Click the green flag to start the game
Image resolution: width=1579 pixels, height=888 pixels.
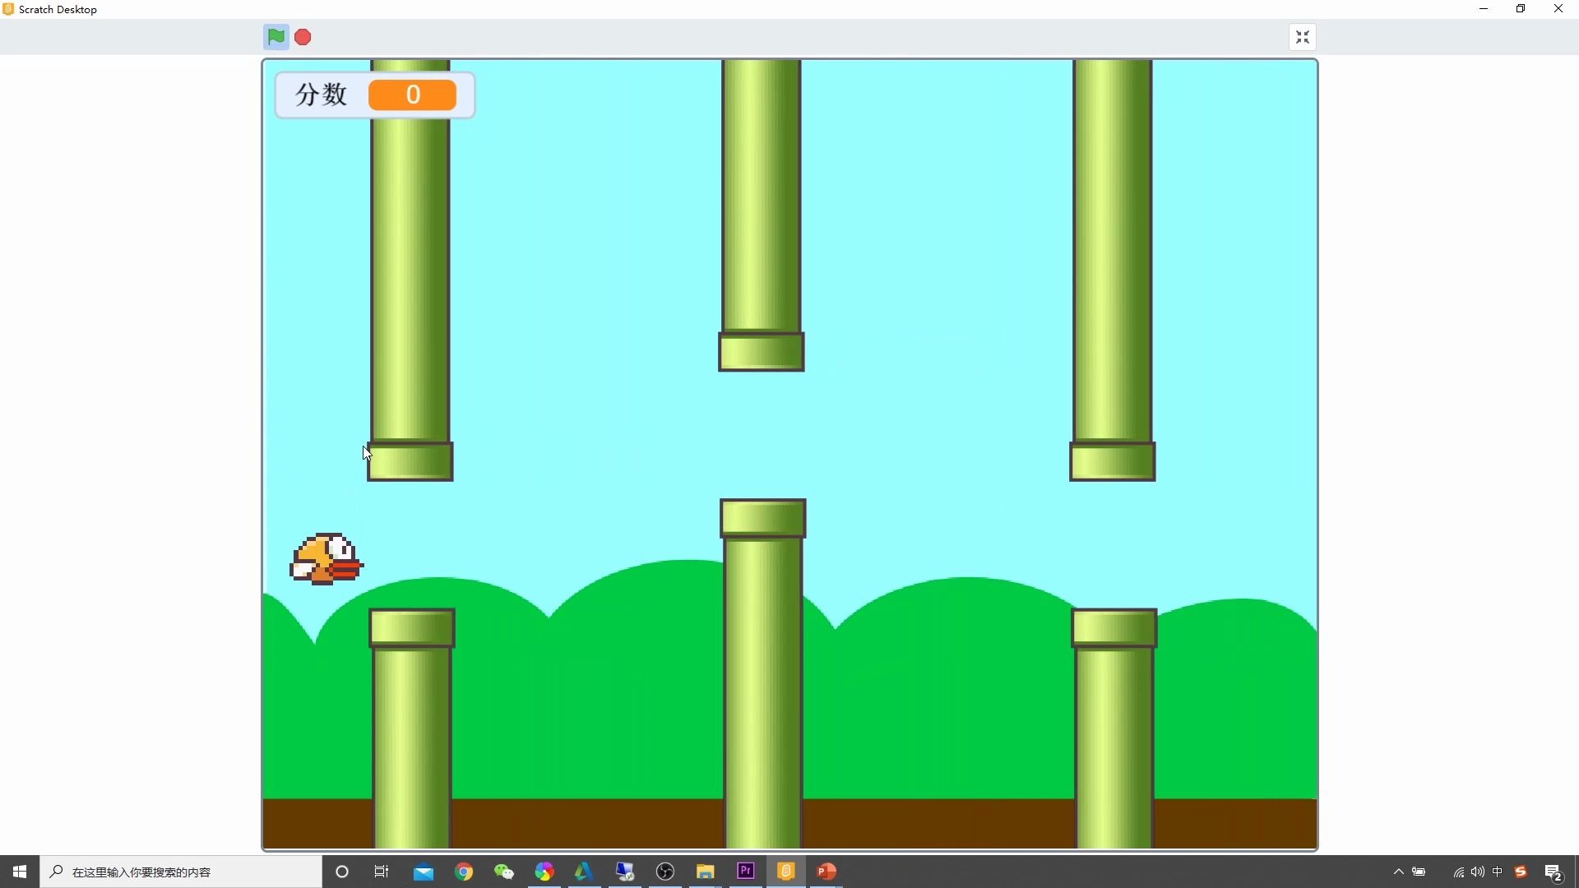coord(276,37)
